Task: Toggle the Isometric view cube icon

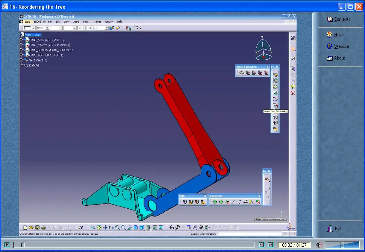Action: pyautogui.click(x=142, y=227)
